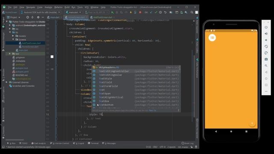Click the locate-file target icon in Project panel
Viewport: 274px width, 154px height.
(27, 17)
